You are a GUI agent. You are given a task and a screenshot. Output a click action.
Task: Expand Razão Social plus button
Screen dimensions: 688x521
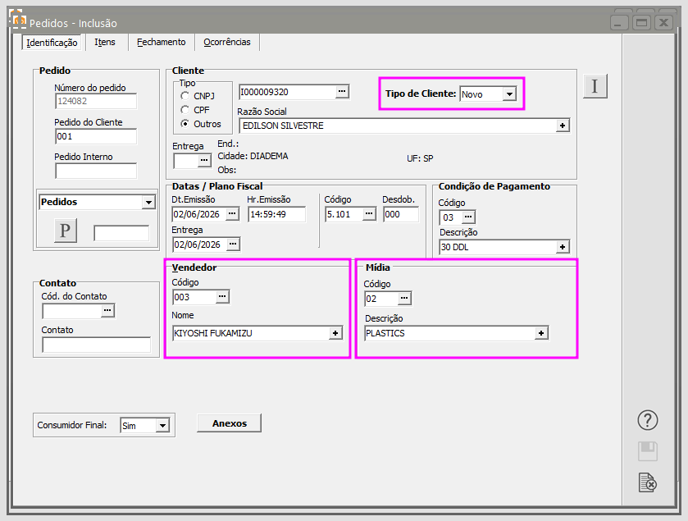(x=563, y=126)
